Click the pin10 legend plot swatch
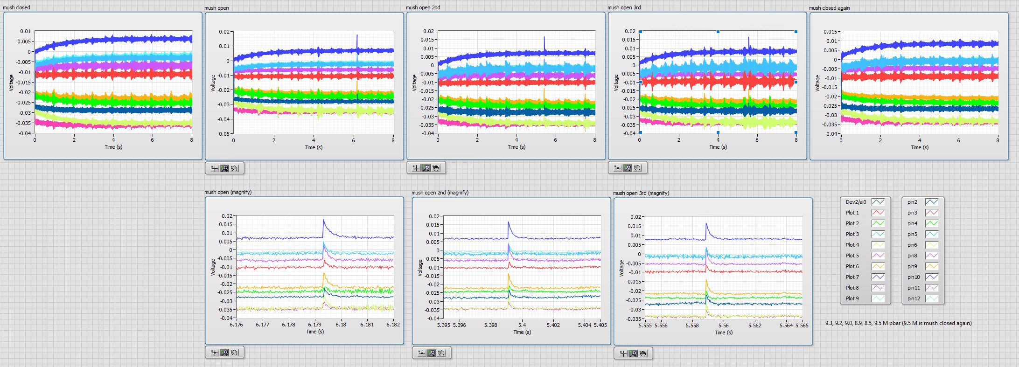The image size is (1019, 367). (932, 277)
